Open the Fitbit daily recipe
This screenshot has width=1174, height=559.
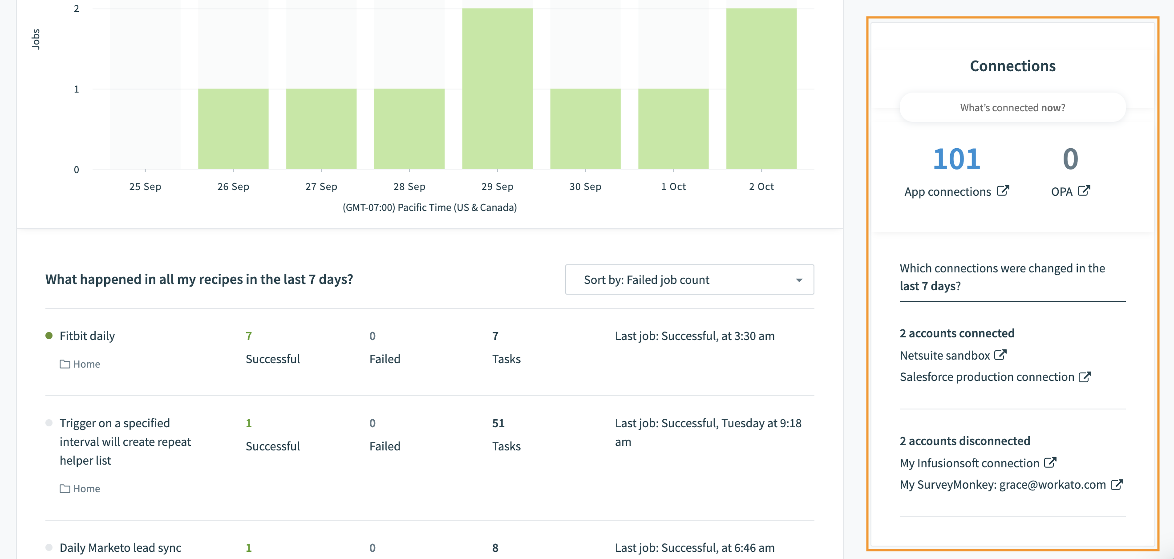[x=87, y=336]
